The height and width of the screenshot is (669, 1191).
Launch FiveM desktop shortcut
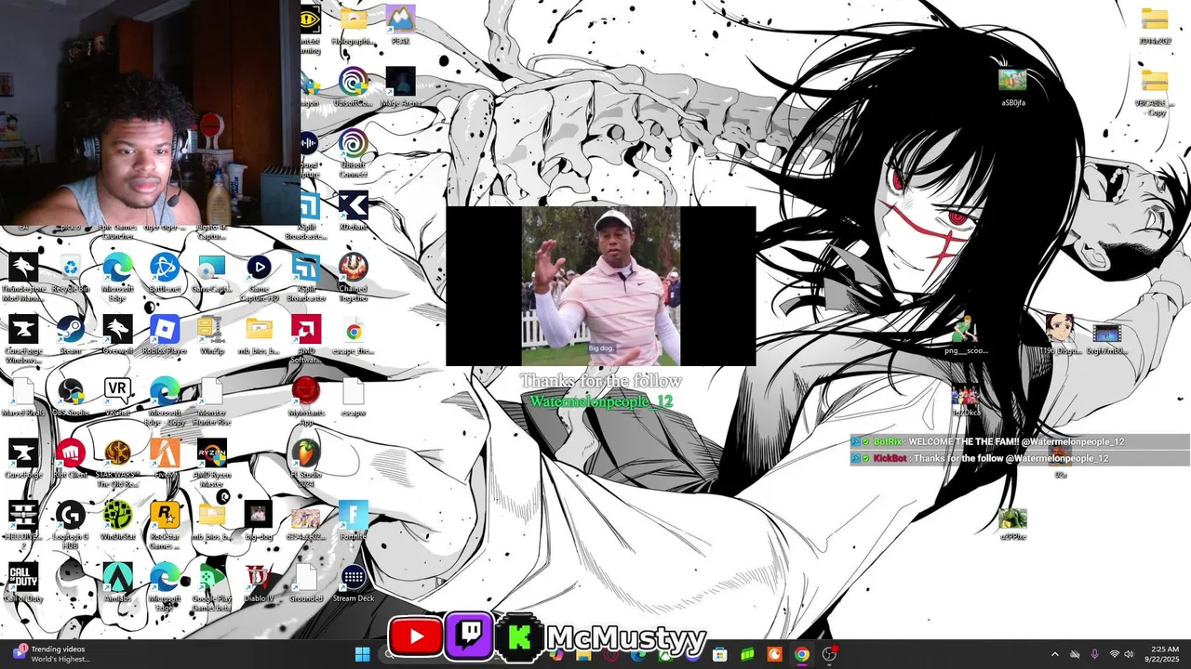(165, 459)
